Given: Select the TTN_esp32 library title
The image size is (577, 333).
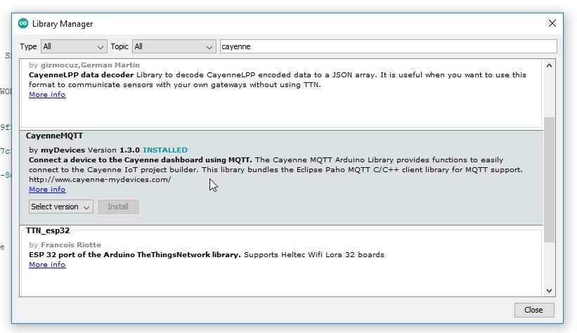Looking at the screenshot, I should click(48, 230).
